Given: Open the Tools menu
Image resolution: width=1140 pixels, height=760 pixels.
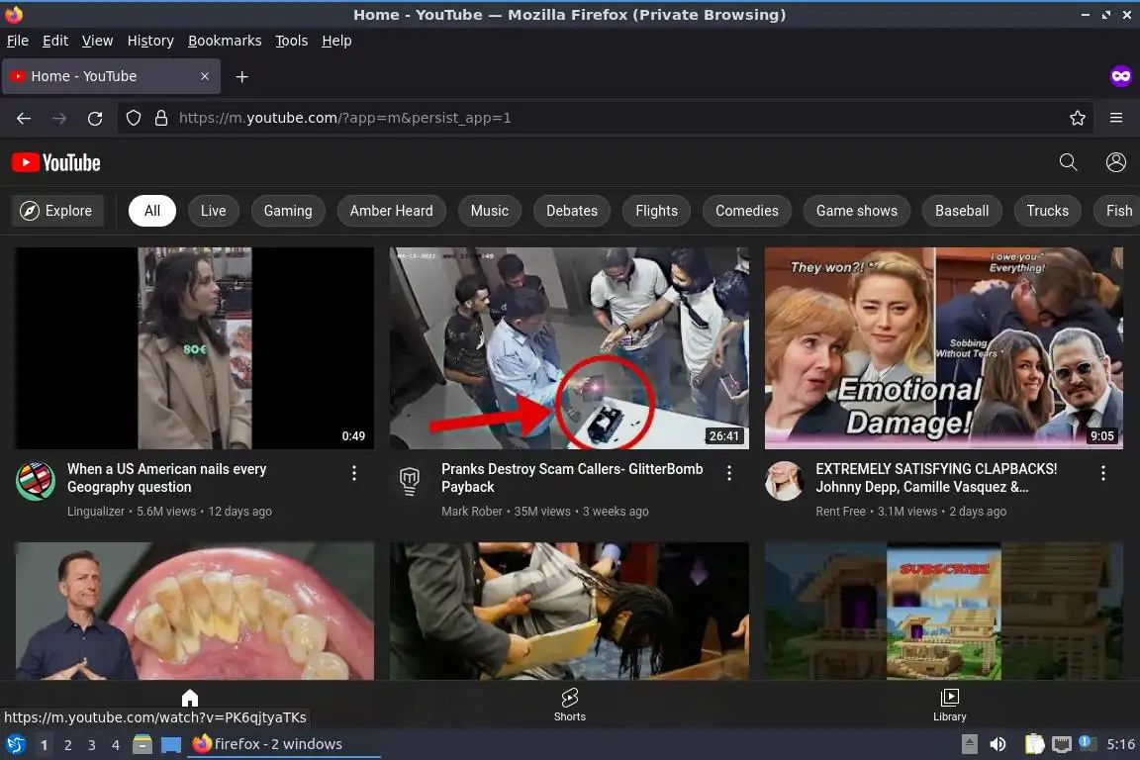Looking at the screenshot, I should click(x=292, y=41).
